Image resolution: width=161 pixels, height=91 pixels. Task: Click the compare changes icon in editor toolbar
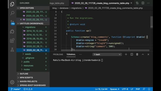137,3
